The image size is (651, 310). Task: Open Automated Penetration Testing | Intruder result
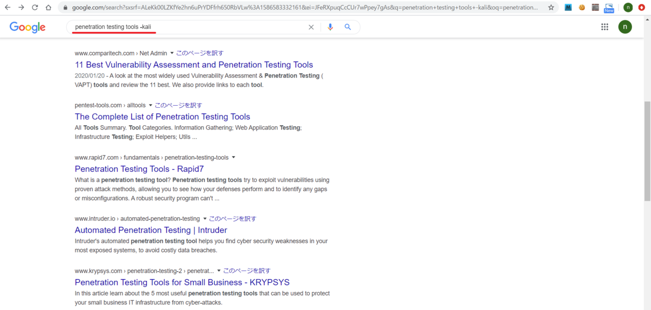pyautogui.click(x=151, y=230)
